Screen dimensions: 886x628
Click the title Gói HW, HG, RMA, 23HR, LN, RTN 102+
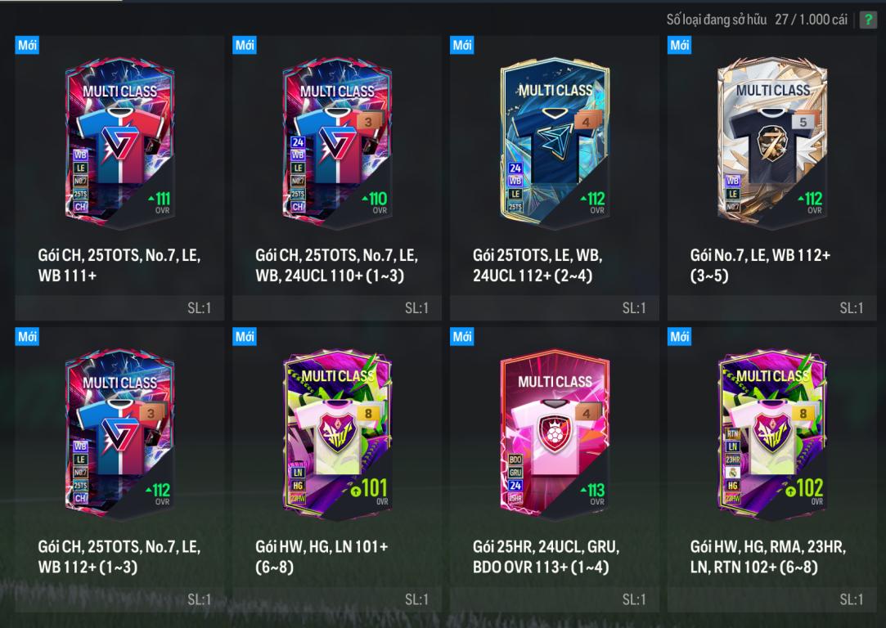tap(768, 557)
